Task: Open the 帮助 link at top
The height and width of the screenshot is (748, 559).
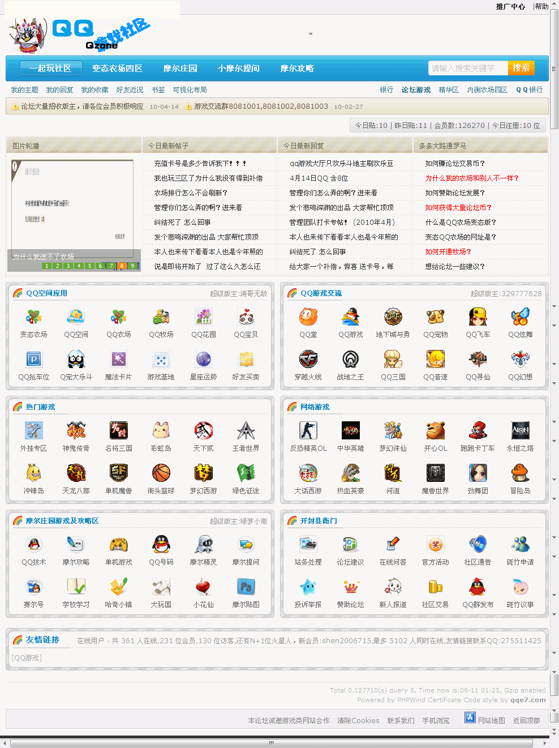Action: pos(542,7)
